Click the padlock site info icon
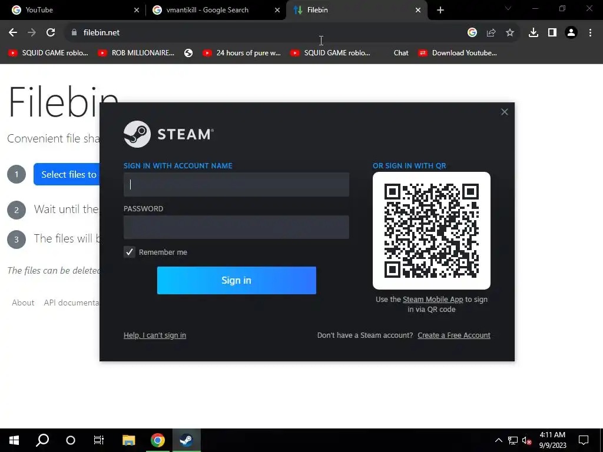603x452 pixels. click(x=74, y=33)
